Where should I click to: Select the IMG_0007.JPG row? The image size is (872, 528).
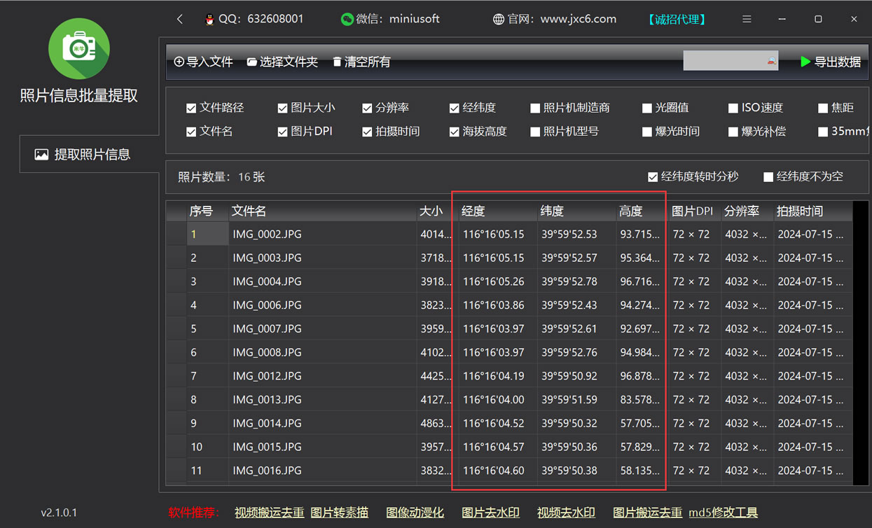267,328
